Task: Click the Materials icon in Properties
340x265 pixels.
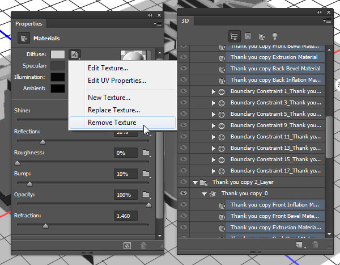Action: tap(24, 38)
